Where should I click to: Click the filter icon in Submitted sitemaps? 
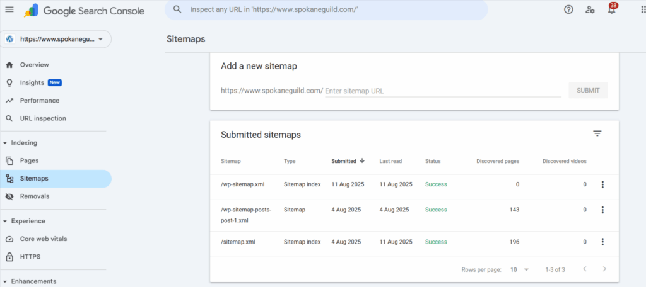click(x=597, y=133)
